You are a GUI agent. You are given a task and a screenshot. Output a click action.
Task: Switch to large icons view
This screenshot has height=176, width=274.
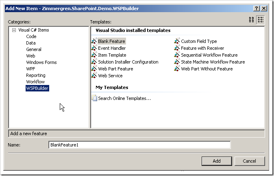(x=252, y=20)
